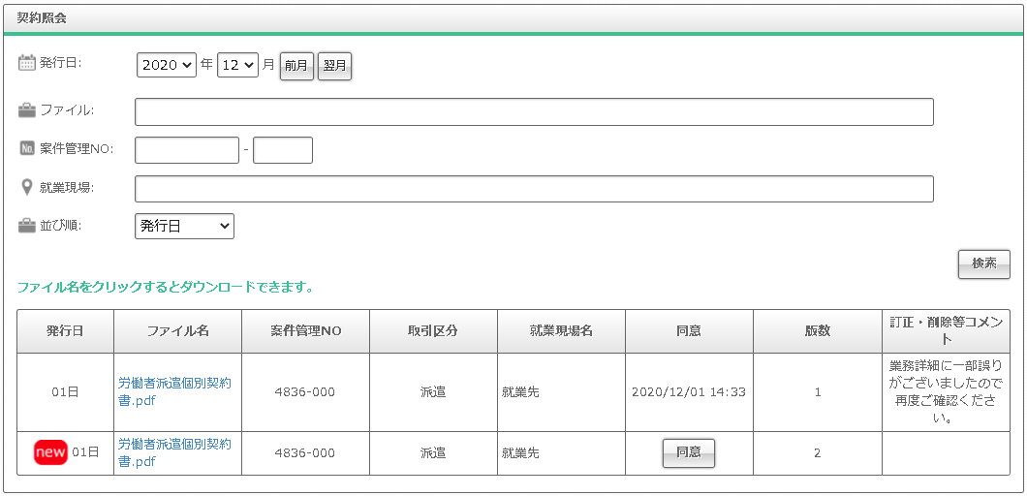Focus the ファイル text input field

[x=534, y=111]
